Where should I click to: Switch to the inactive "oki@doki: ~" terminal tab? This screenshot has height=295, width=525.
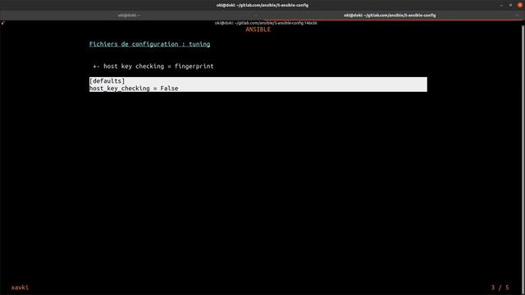pyautogui.click(x=130, y=16)
